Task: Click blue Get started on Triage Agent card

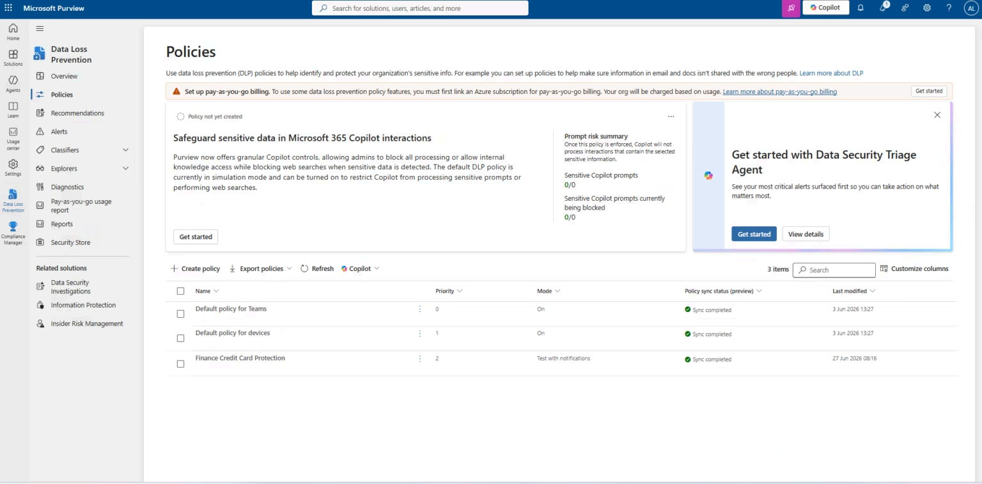Action: pos(754,234)
